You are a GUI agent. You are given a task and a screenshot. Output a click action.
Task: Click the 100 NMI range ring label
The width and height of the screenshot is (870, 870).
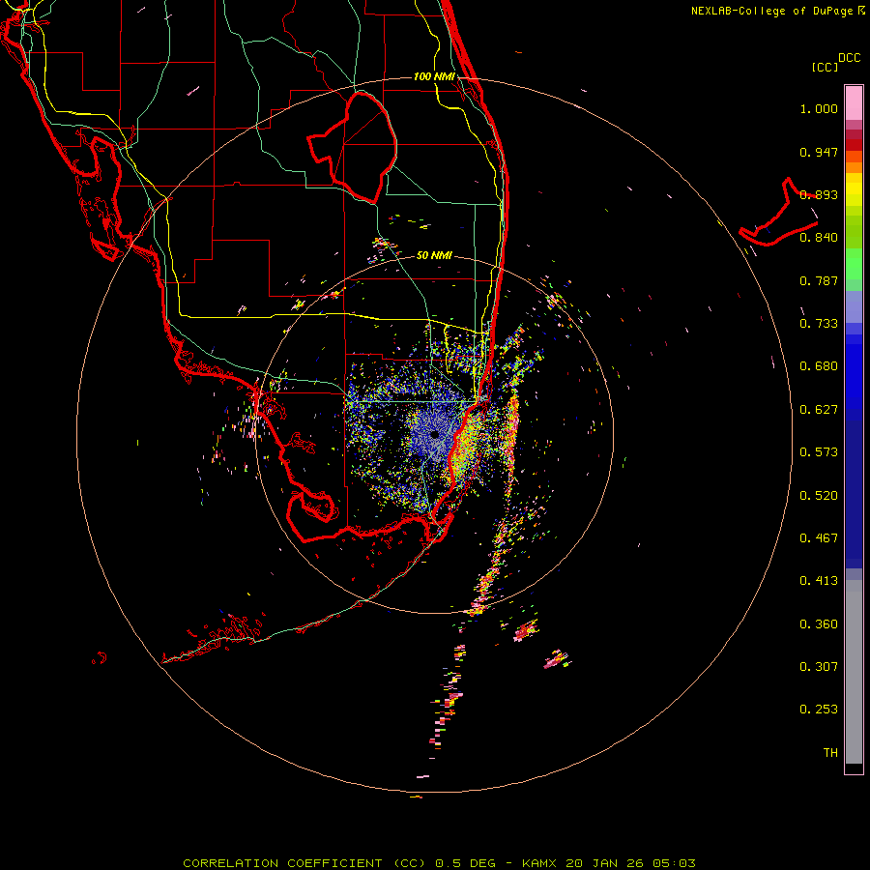[x=434, y=76]
